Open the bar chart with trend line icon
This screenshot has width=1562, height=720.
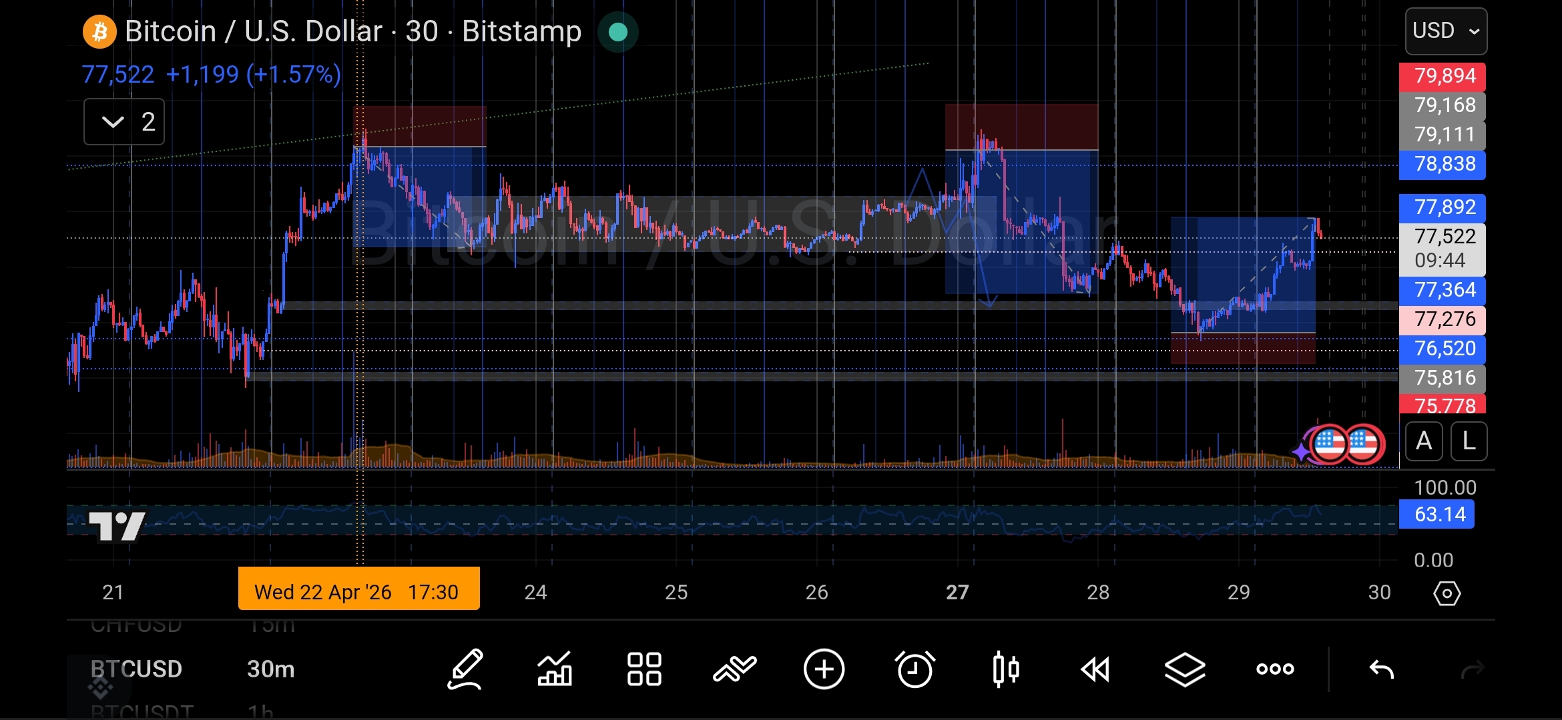[x=555, y=669]
